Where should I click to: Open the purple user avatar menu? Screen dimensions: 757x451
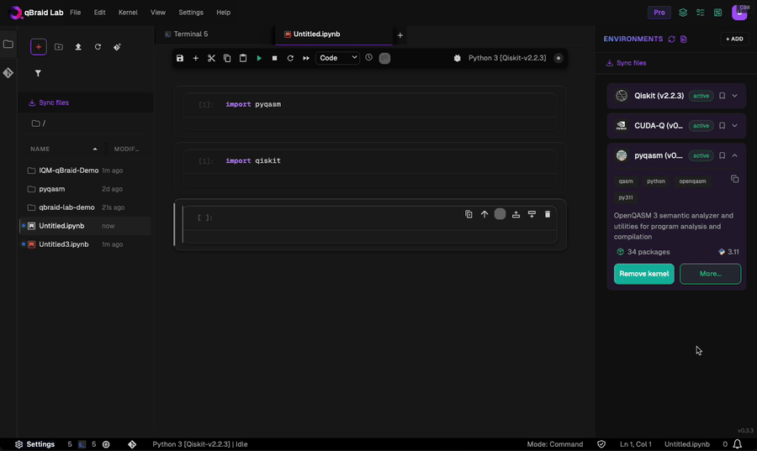[739, 13]
